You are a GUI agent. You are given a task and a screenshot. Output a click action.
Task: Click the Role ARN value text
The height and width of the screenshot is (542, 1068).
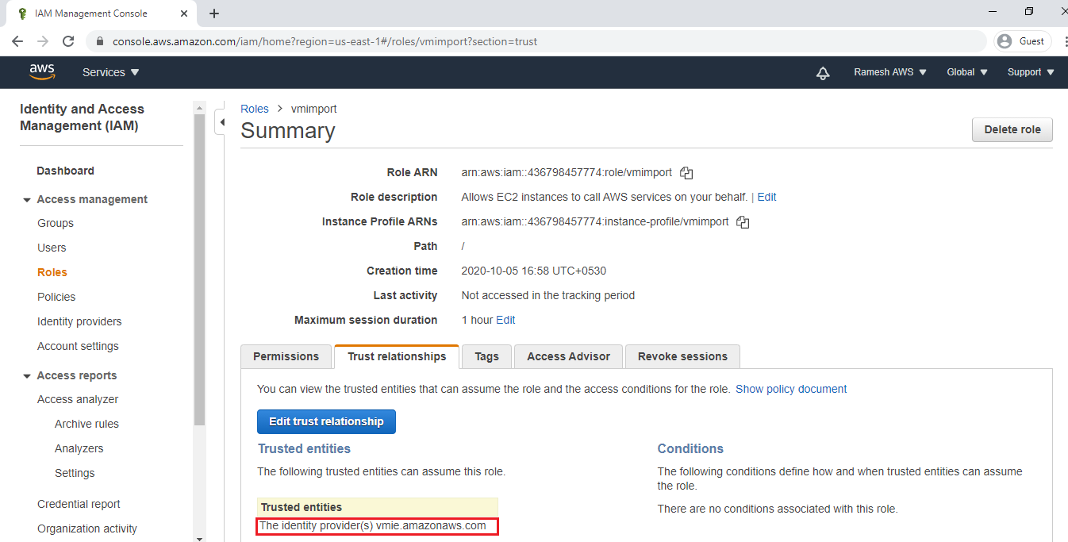pyautogui.click(x=567, y=173)
